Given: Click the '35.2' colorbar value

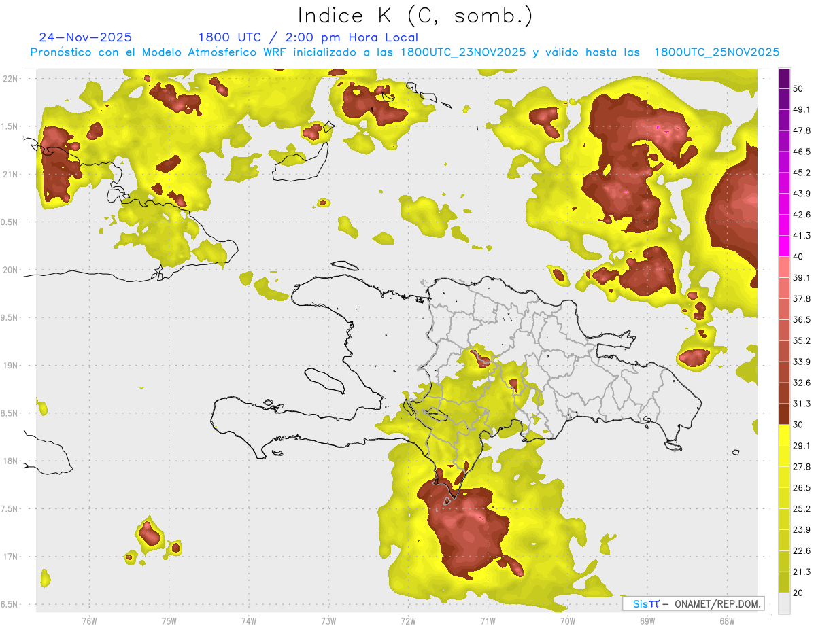Looking at the screenshot, I should (802, 340).
